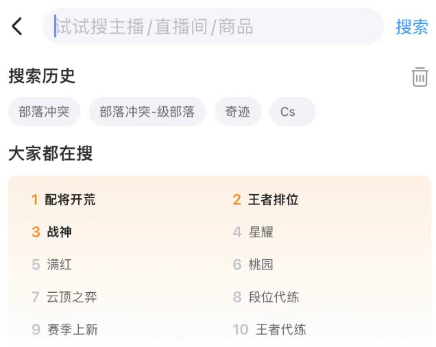This screenshot has width=436, height=347.
Task: Pick trending item 满红
Action: (59, 264)
